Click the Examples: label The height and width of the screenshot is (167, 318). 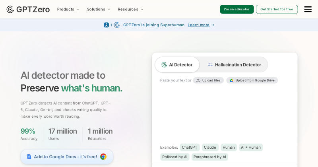tap(169, 147)
